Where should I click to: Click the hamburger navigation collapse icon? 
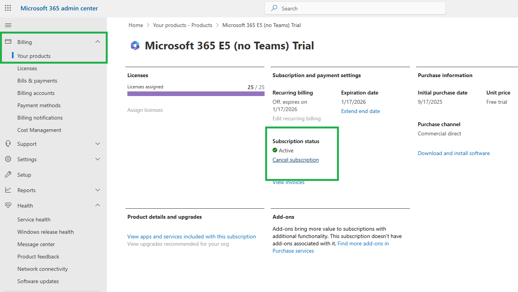[x=8, y=25]
